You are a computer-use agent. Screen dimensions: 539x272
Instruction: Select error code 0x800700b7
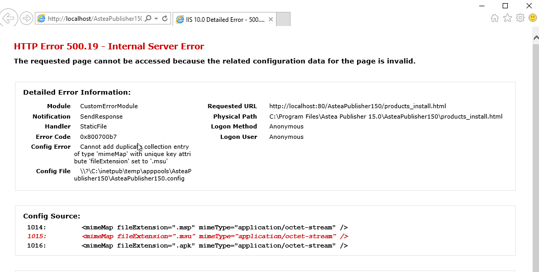click(98, 137)
